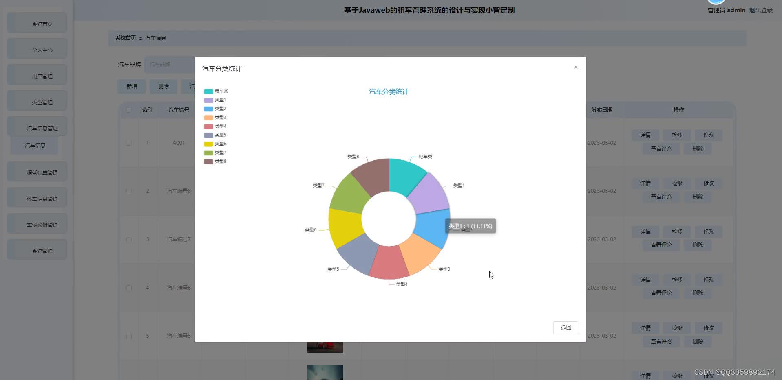Click 删除 for the 汽车编号6 row

tap(698, 293)
